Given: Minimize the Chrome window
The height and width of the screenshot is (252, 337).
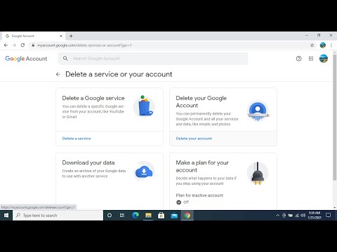Looking at the screenshot, I should coord(307,36).
